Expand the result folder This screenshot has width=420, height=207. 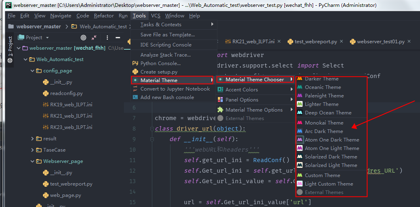pos(32,139)
